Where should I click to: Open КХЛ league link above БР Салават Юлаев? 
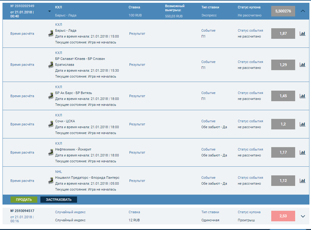pos(58,53)
